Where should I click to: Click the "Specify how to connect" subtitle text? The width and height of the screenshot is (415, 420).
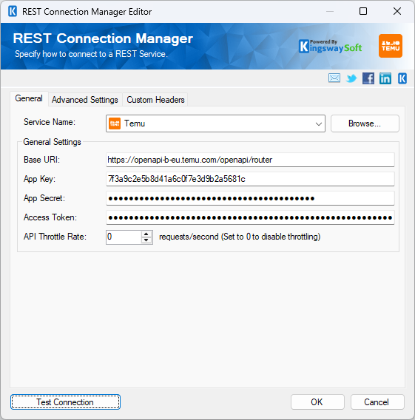coord(91,54)
